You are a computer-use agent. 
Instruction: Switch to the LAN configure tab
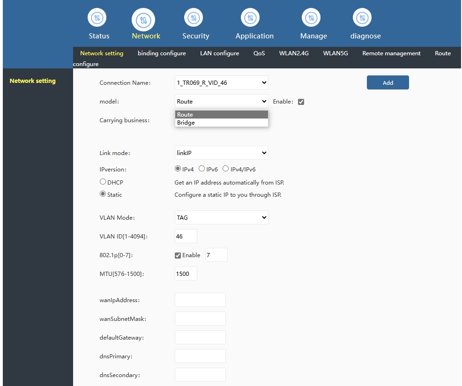click(x=219, y=53)
